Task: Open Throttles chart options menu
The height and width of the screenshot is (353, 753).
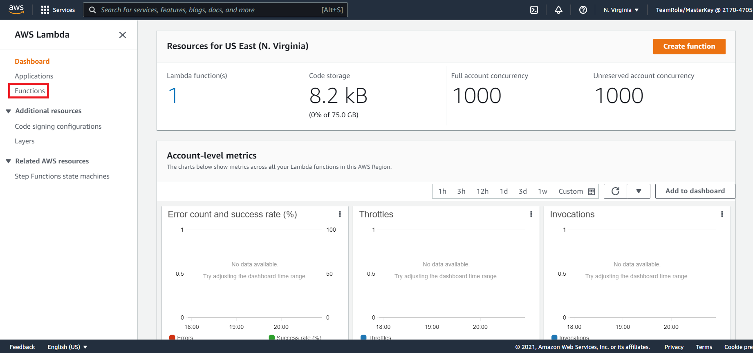Action: coord(531,214)
